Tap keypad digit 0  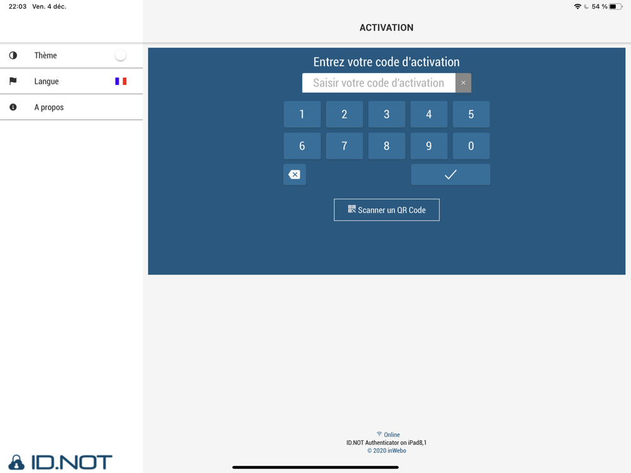471,146
